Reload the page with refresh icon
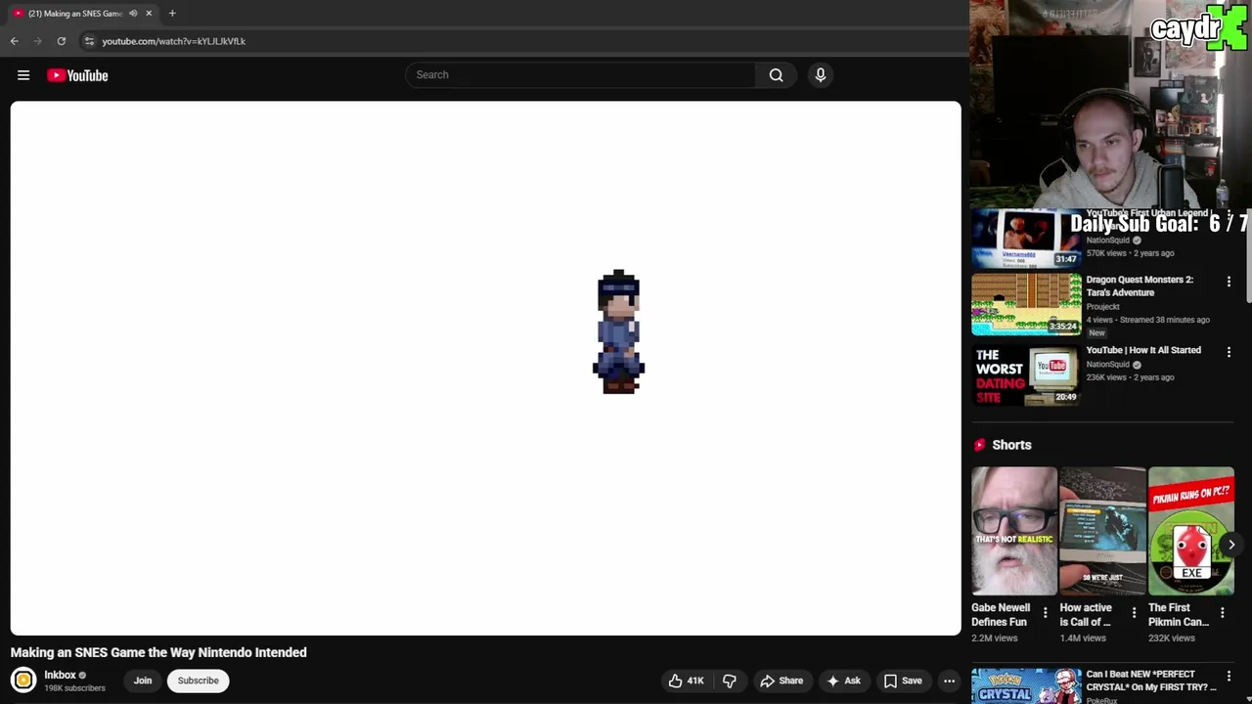 [61, 41]
